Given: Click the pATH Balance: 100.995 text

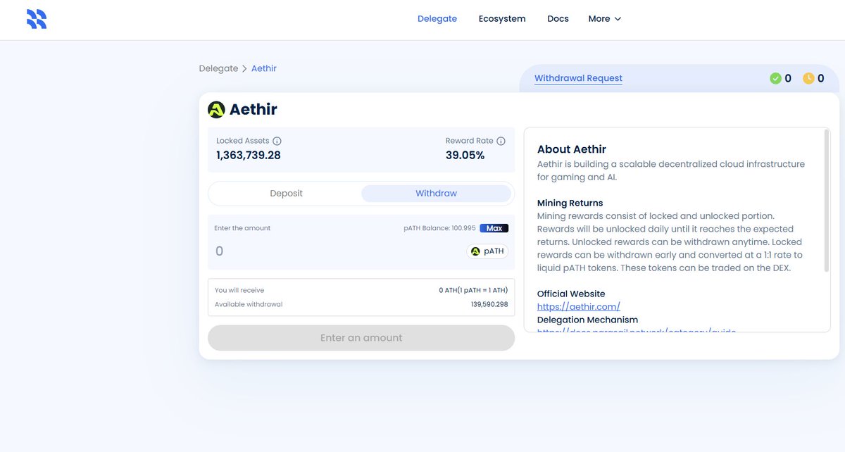Looking at the screenshot, I should click(x=439, y=228).
